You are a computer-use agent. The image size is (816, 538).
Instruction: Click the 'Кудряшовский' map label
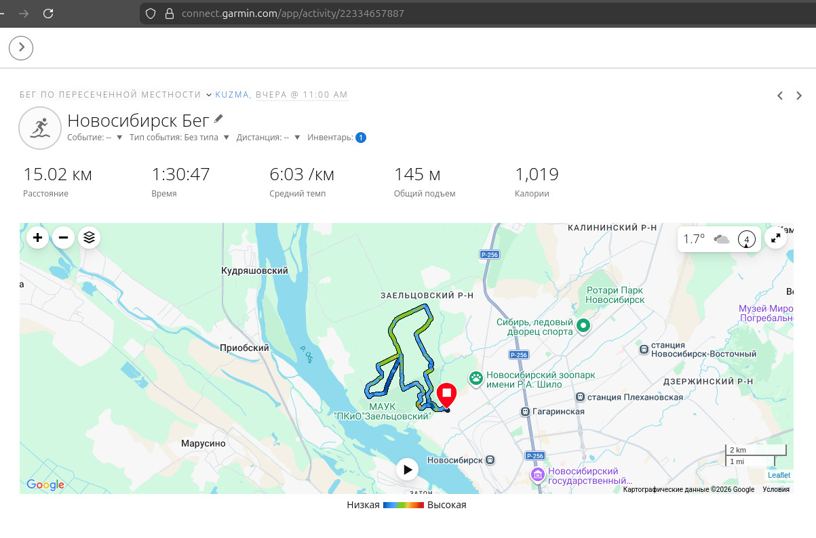click(255, 270)
